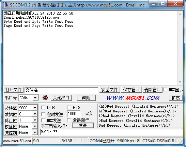Viewport: 186px width, 147px height.
Task: Click the R:138 received counter in status bar
Action: (x=74, y=141)
